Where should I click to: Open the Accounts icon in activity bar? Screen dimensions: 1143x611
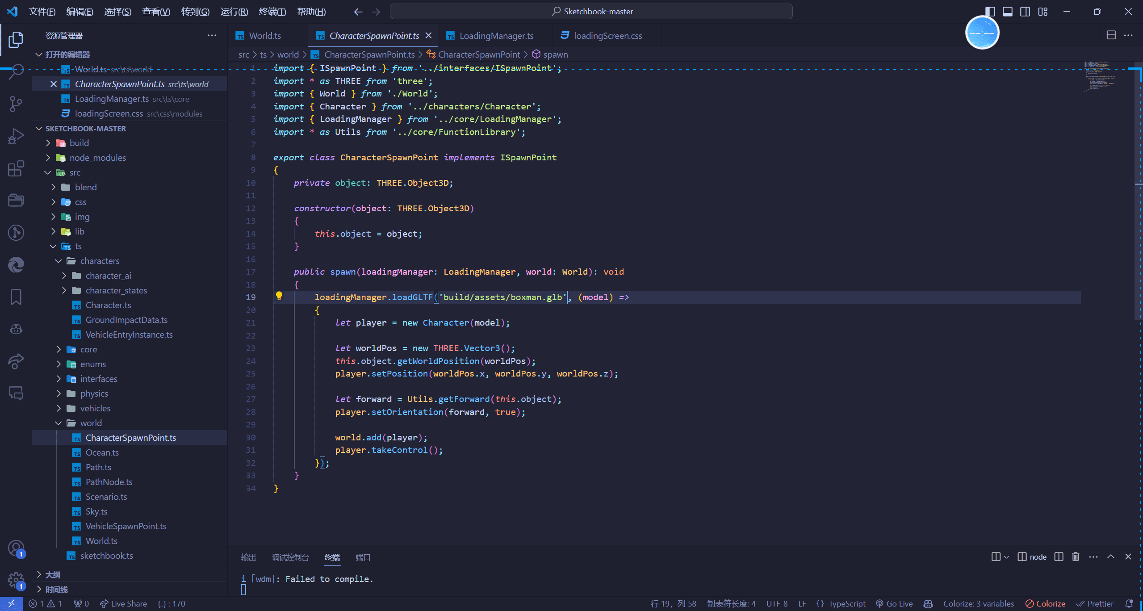16,548
